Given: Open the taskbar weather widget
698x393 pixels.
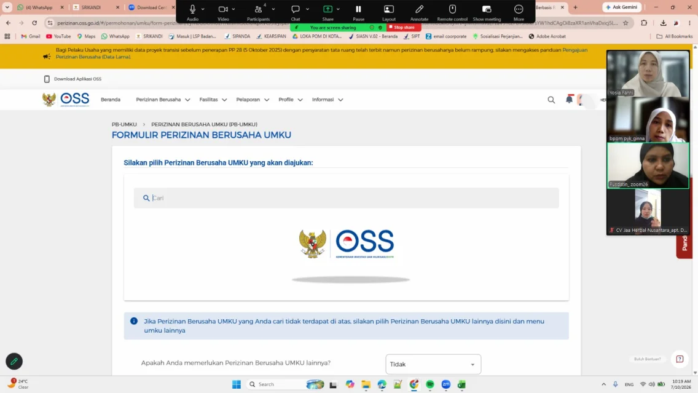Looking at the screenshot, I should click(x=18, y=384).
